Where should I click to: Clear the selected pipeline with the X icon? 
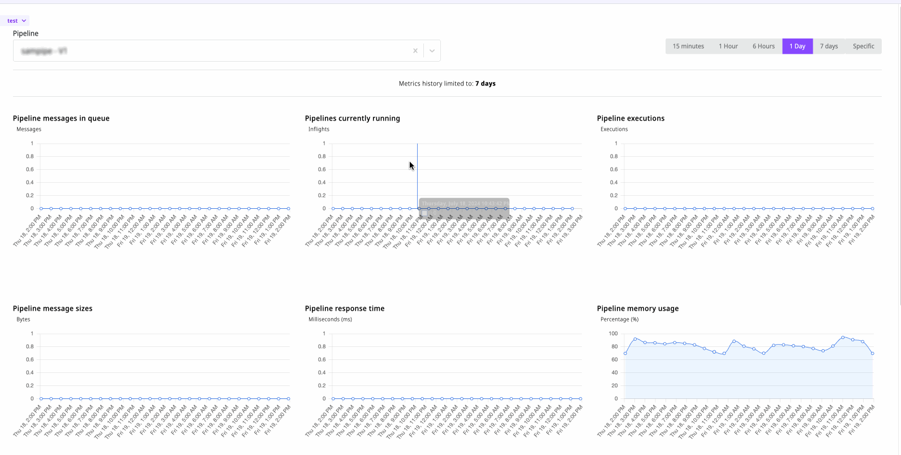(415, 51)
